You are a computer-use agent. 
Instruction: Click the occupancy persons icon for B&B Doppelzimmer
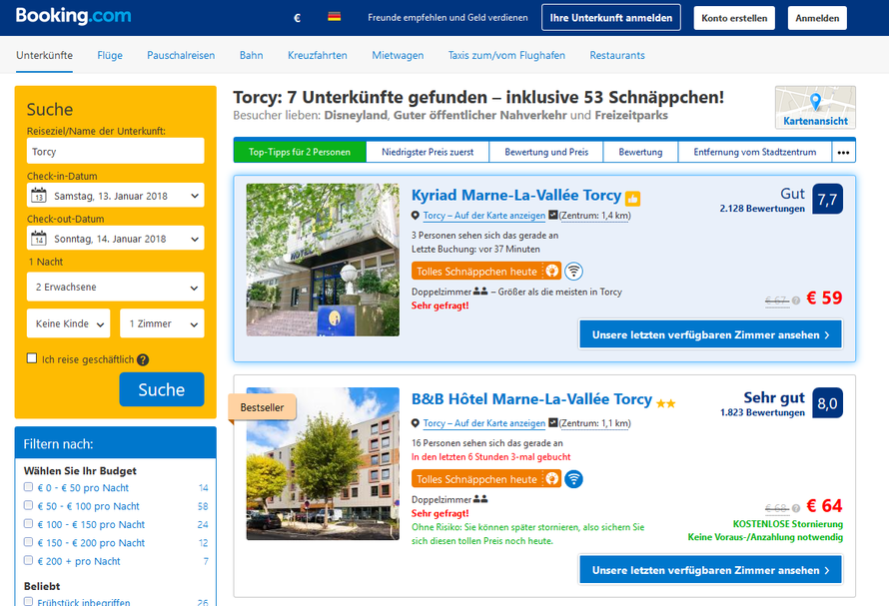[480, 499]
